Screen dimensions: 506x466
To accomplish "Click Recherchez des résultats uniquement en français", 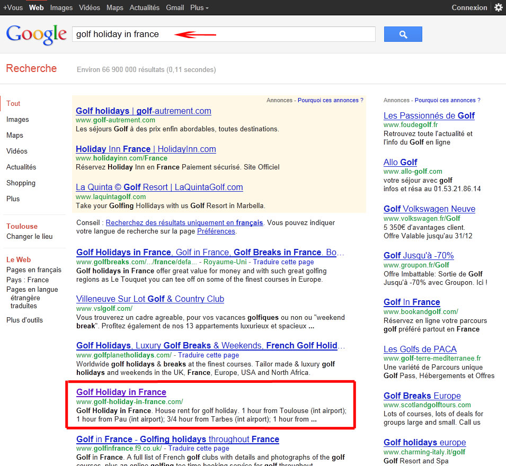I will point(184,222).
